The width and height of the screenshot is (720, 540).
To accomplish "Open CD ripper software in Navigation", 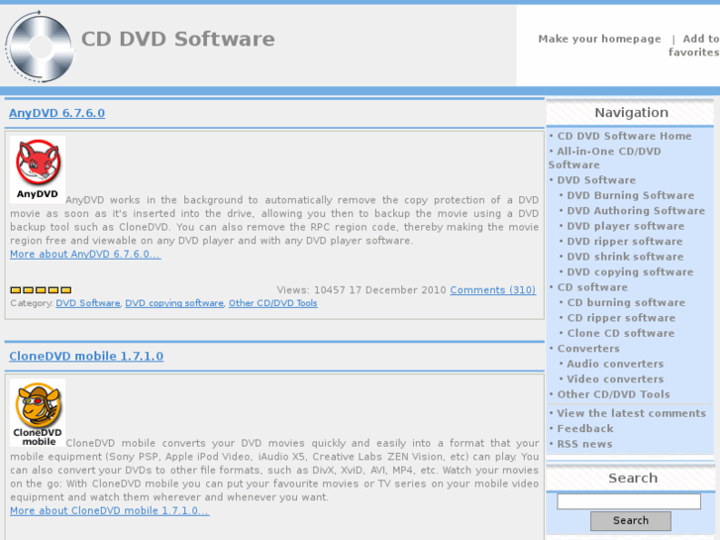I will 621,318.
